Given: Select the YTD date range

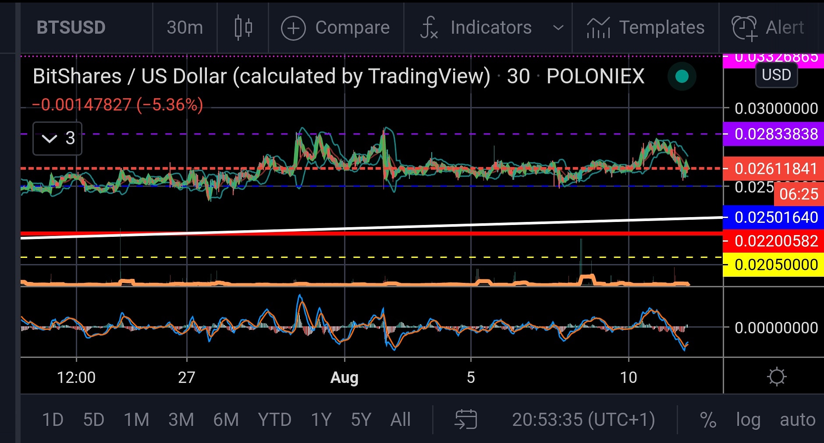Looking at the screenshot, I should coord(274,420).
